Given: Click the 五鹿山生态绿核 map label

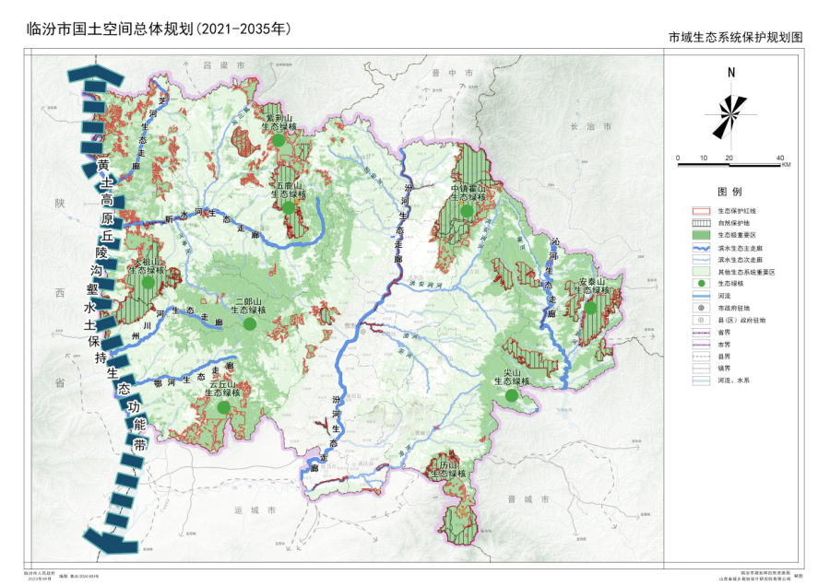Looking at the screenshot, I should click(289, 191).
